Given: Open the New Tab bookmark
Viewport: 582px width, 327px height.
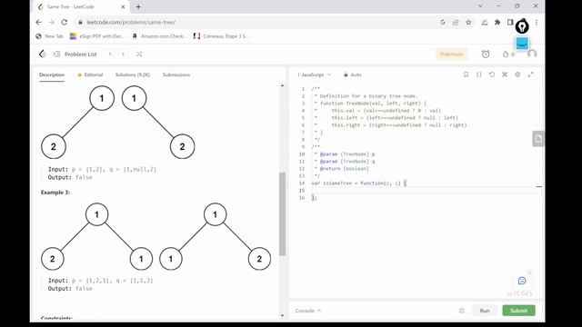Looking at the screenshot, I should (49, 36).
